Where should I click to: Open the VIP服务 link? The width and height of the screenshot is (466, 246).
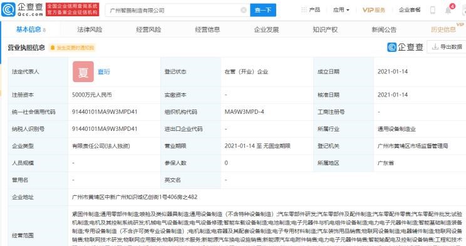click(373, 10)
